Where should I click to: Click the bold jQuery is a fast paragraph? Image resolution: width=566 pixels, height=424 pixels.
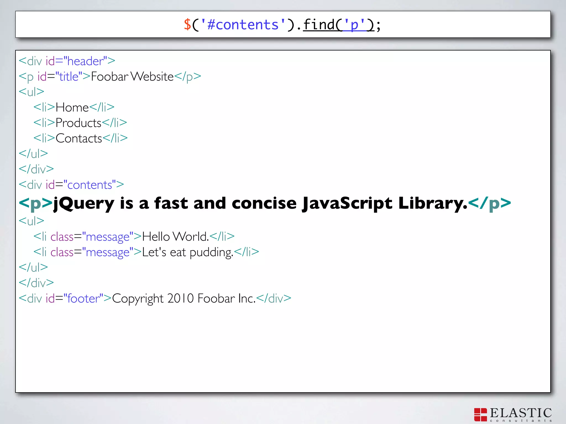click(265, 204)
